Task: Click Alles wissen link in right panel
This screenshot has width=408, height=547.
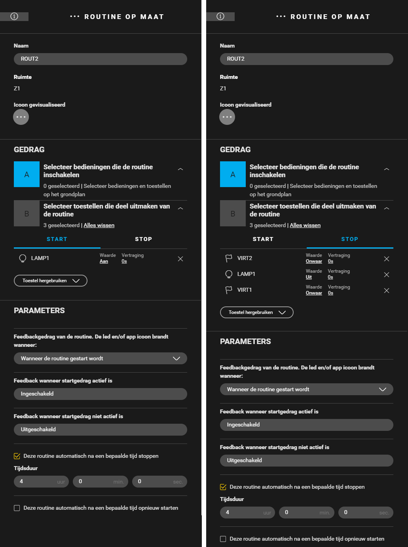Action: pyautogui.click(x=305, y=225)
